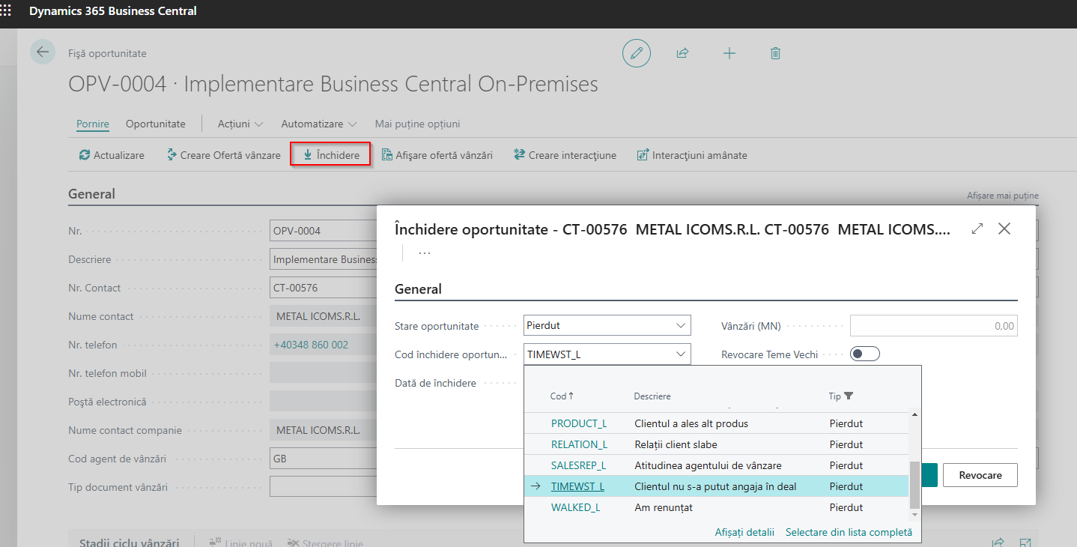Select the PRODUCT_L code row
This screenshot has height=547, width=1077.
[x=579, y=423]
